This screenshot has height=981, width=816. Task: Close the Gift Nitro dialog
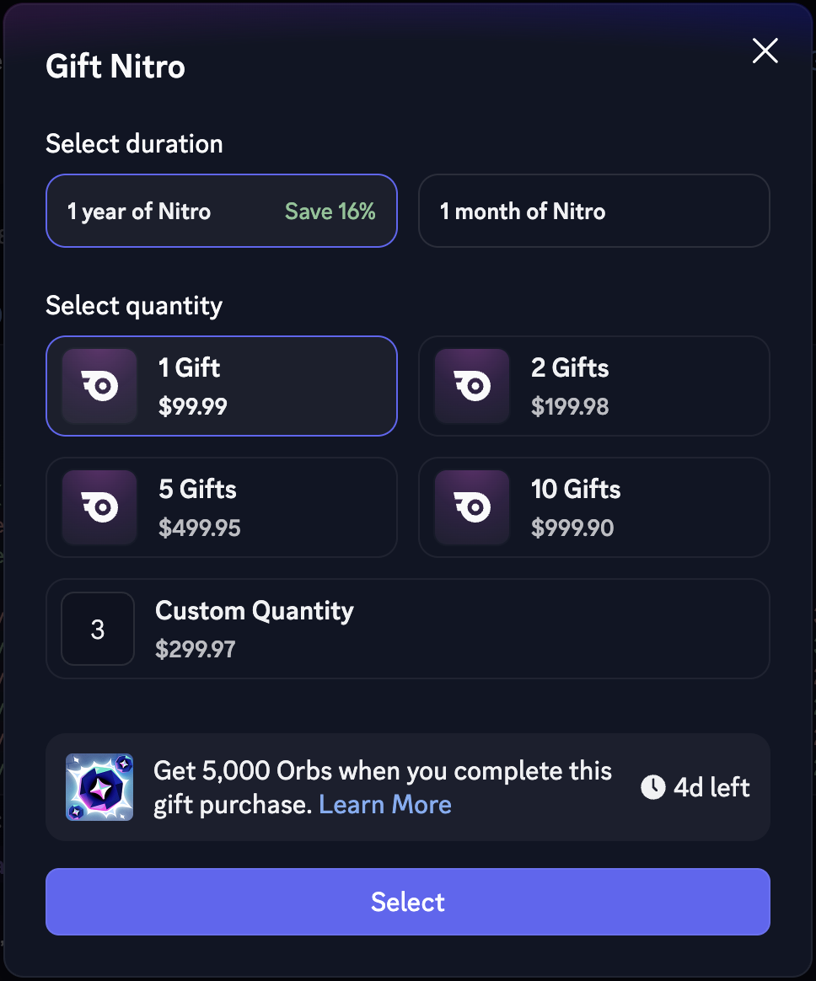tap(765, 51)
